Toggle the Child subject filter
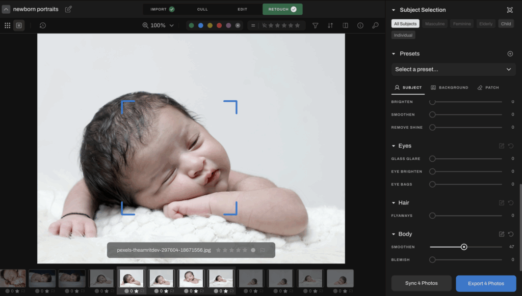522x296 pixels. pyautogui.click(x=506, y=23)
